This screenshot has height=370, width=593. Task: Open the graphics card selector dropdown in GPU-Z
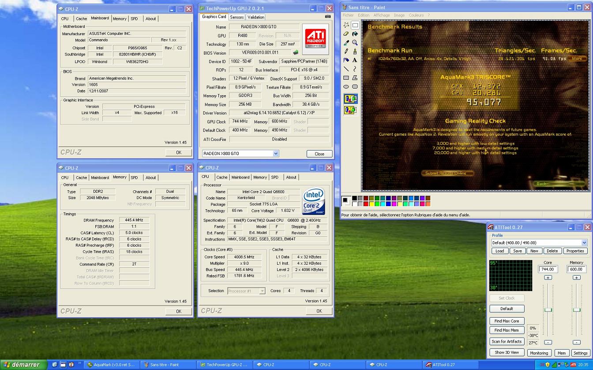coord(276,153)
